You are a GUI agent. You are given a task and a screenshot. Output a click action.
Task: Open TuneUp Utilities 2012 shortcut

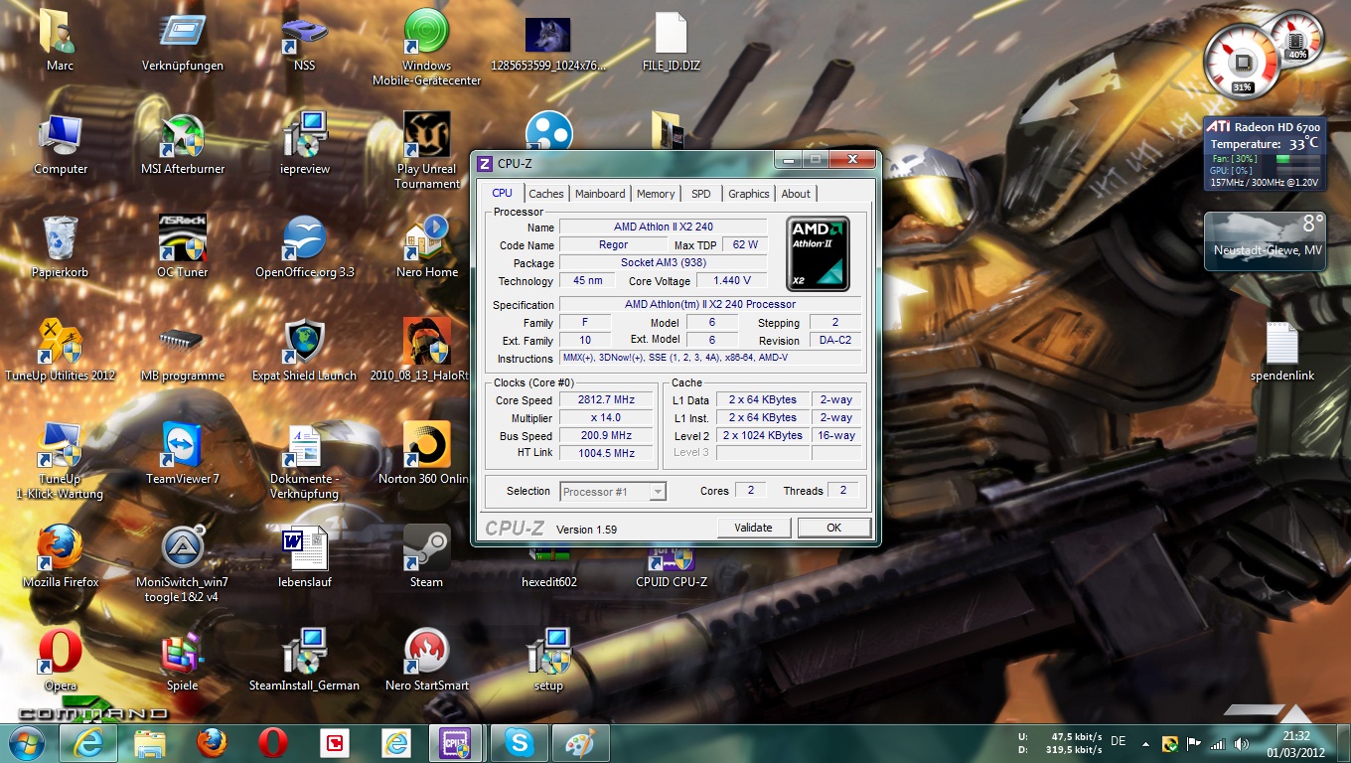point(61,344)
